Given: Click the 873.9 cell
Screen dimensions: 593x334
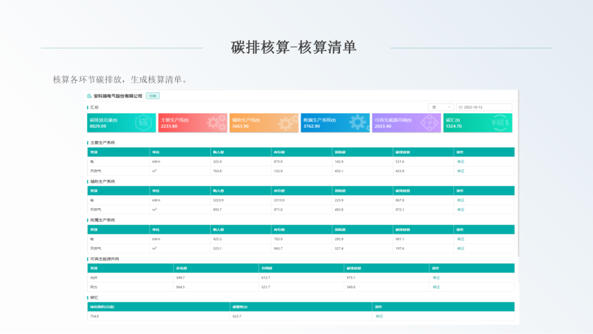Looking at the screenshot, I should click(x=278, y=162).
